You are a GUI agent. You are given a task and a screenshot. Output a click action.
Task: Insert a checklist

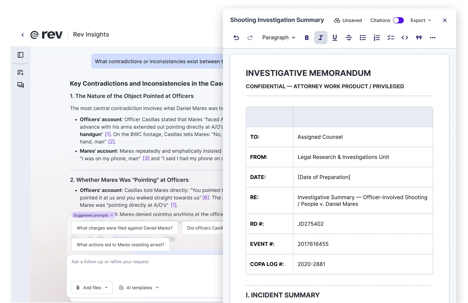(x=391, y=38)
